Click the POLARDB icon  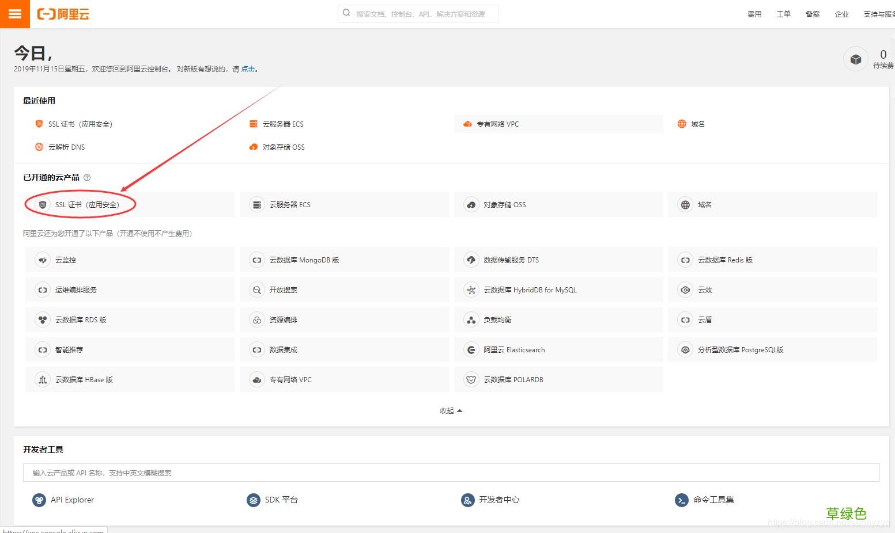tap(471, 379)
